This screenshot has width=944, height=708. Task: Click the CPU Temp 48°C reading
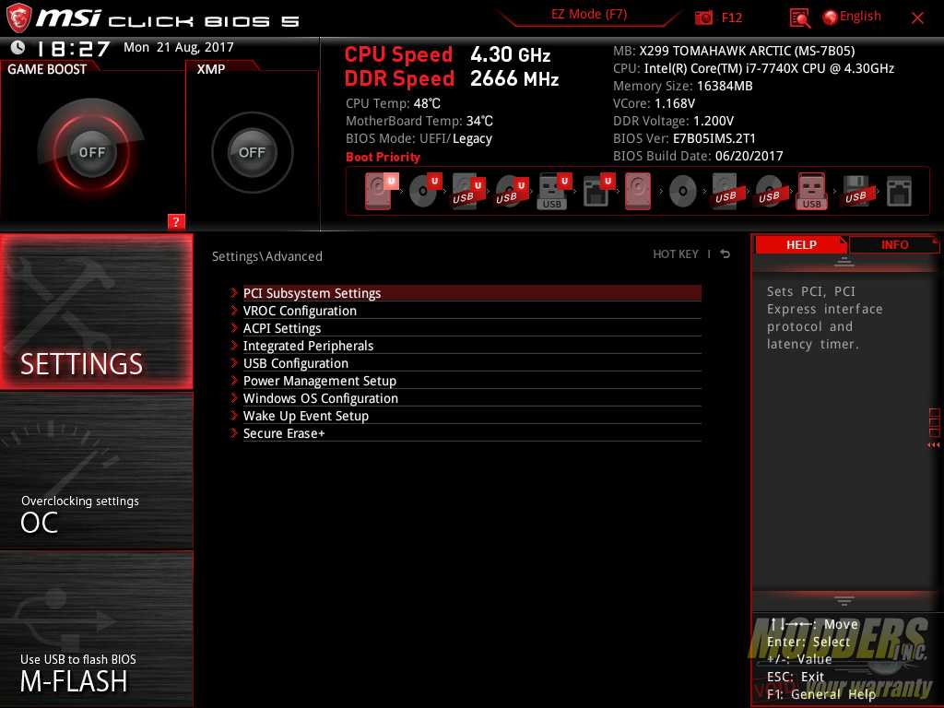(393, 103)
